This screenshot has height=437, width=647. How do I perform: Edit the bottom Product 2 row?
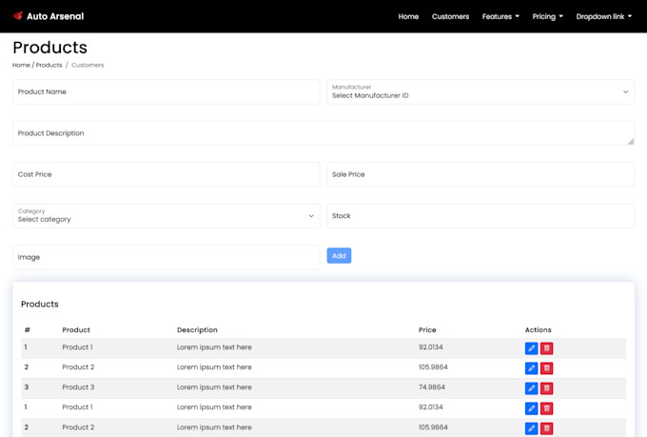point(531,428)
